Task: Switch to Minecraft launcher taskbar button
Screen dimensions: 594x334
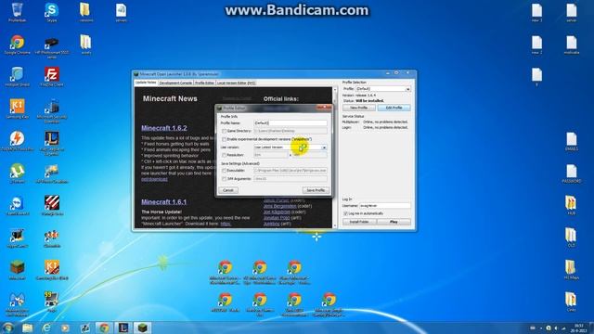Action: pyautogui.click(x=142, y=328)
